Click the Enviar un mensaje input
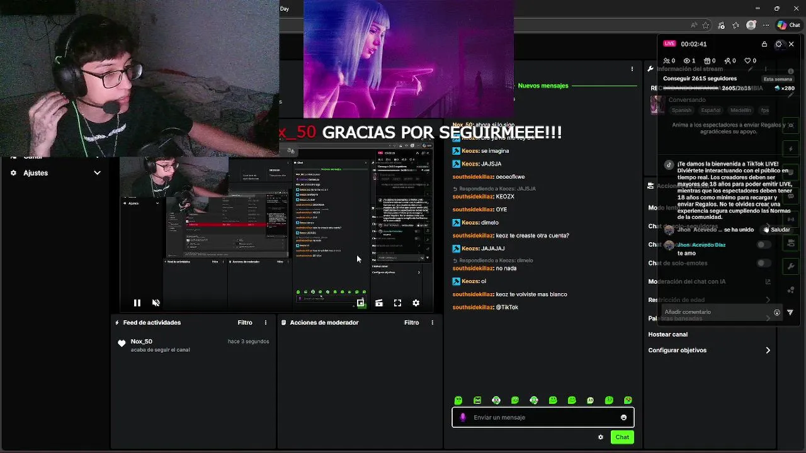This screenshot has width=806, height=453. tap(543, 417)
